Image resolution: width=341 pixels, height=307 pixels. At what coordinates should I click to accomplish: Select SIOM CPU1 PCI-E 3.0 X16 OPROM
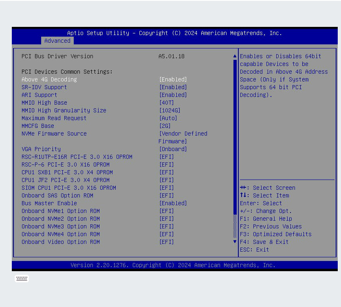coord(69,188)
